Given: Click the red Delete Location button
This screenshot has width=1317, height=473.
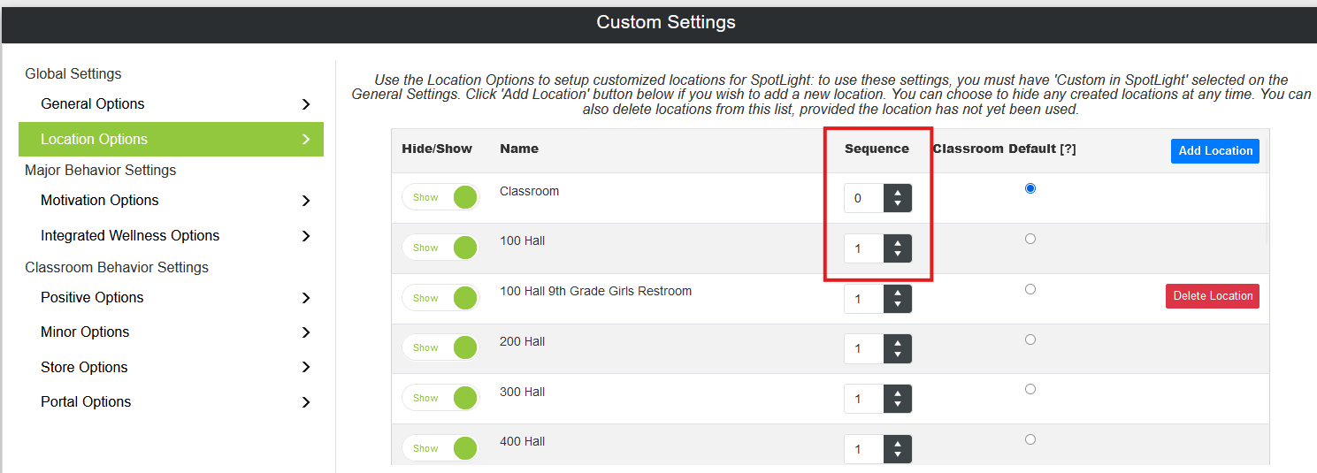Looking at the screenshot, I should [1213, 296].
